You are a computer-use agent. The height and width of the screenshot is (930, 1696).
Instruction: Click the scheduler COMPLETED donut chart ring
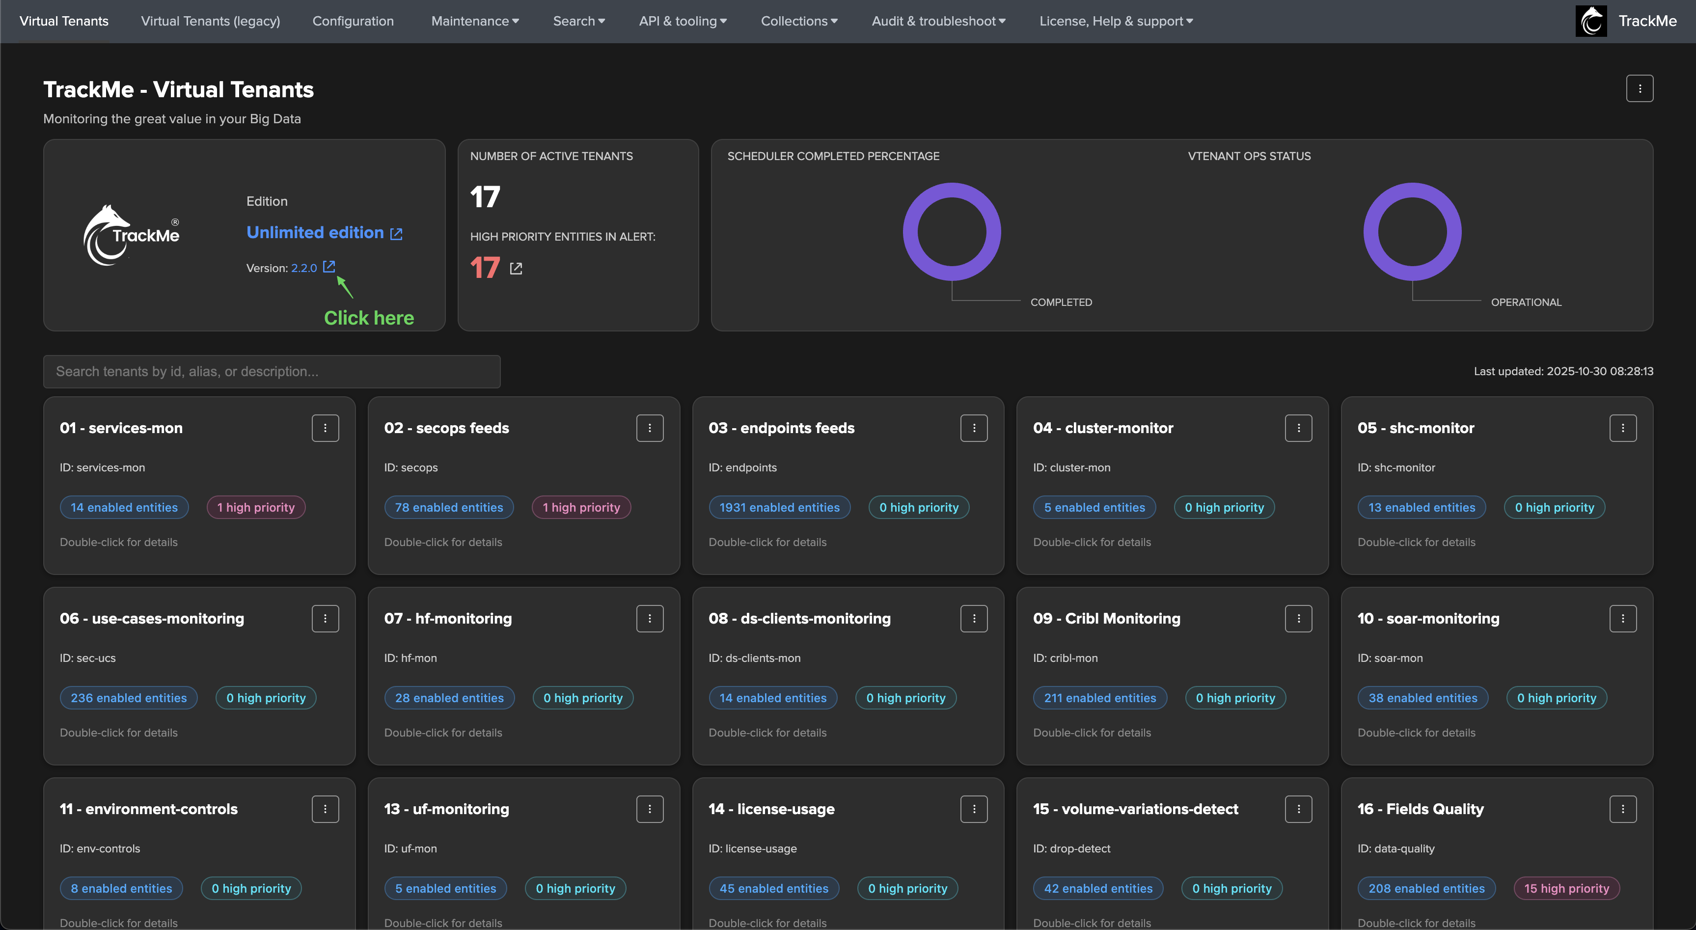coord(908,232)
